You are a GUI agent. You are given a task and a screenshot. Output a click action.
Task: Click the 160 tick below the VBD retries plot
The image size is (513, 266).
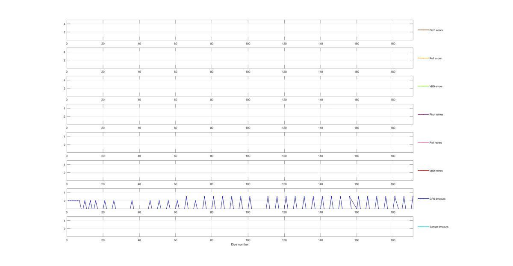pos(357,184)
